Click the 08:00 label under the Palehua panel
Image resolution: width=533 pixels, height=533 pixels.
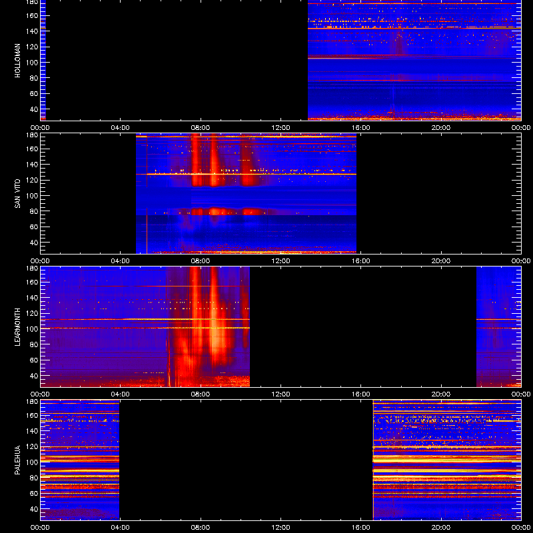201,528
